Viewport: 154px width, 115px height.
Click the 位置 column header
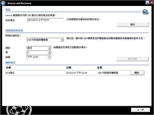point(99,68)
